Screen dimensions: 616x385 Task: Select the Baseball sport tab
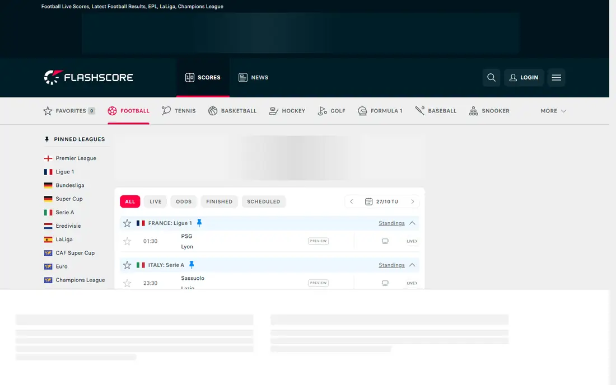(436, 111)
